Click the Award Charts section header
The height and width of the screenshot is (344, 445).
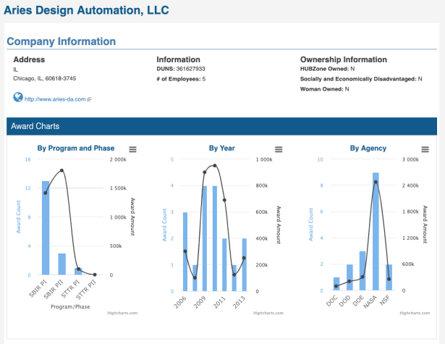(x=35, y=127)
